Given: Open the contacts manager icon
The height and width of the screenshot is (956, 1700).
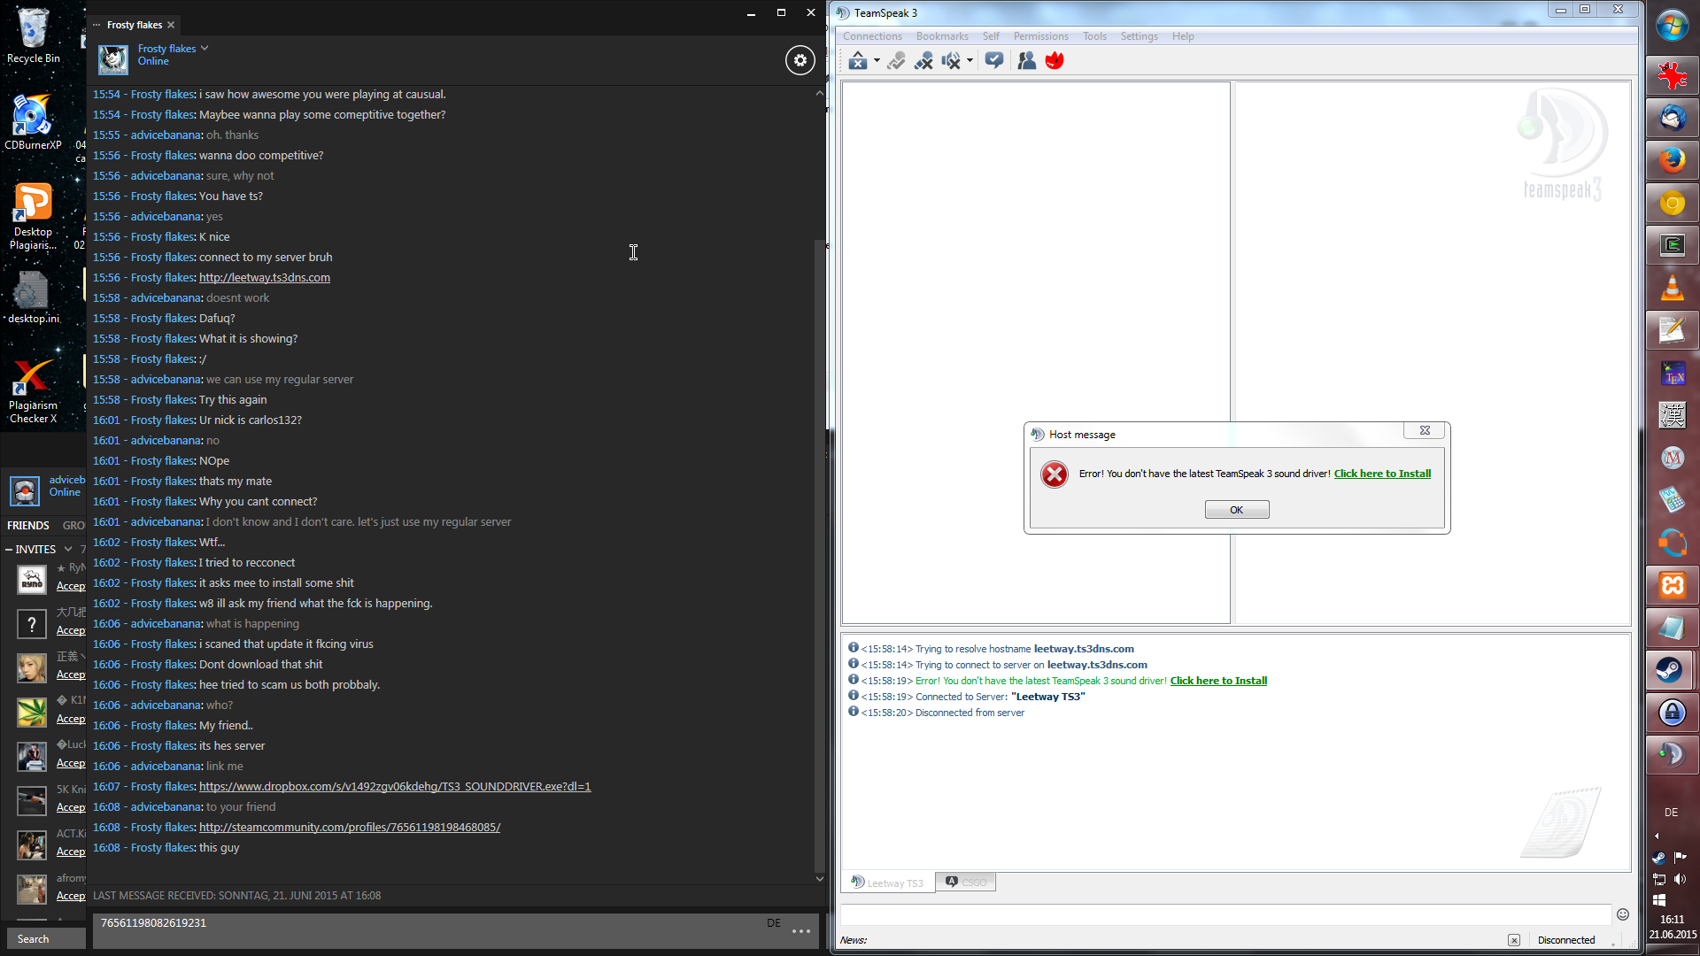Looking at the screenshot, I should (x=1027, y=60).
